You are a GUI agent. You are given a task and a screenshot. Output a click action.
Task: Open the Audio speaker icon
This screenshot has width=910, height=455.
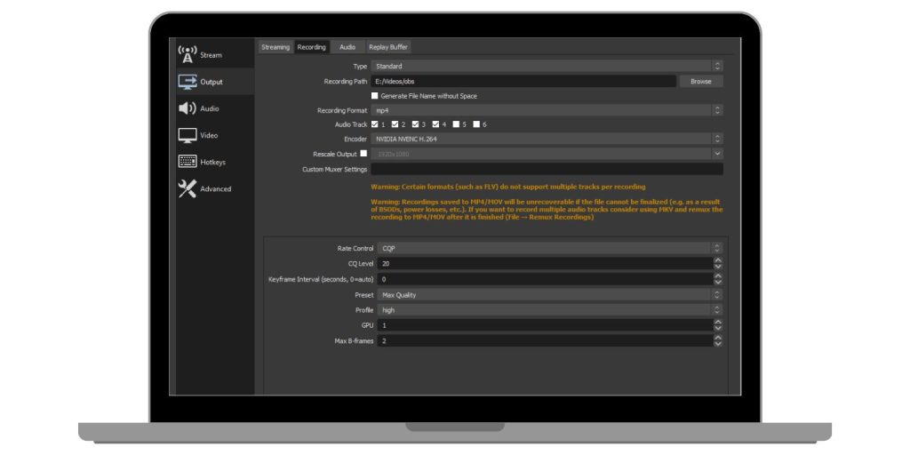click(187, 108)
